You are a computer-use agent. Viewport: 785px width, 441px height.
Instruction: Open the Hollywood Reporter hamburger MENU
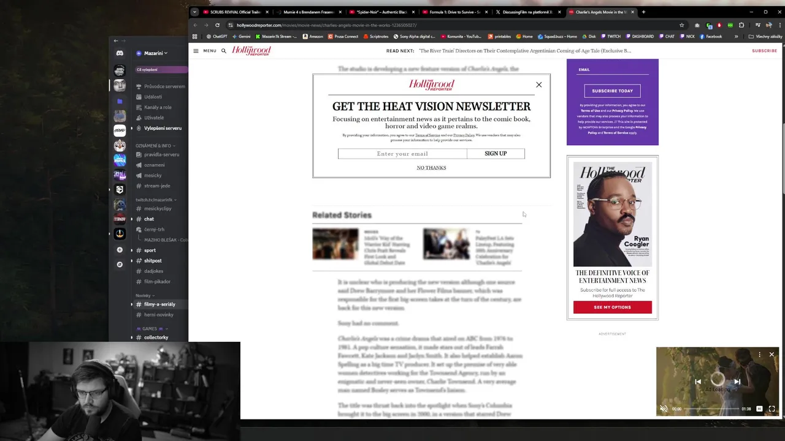click(205, 51)
